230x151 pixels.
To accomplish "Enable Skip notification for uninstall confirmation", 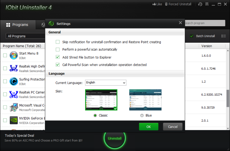I will [58, 42].
